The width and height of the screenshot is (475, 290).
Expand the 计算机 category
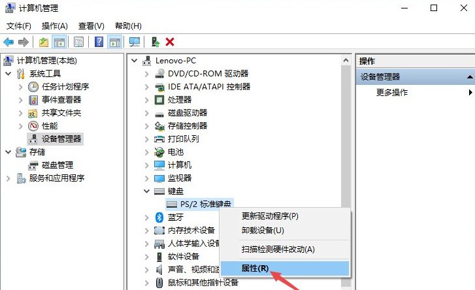(147, 165)
